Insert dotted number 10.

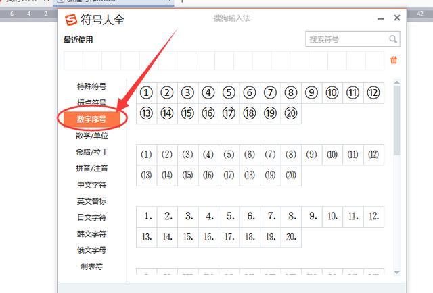pos(332,216)
